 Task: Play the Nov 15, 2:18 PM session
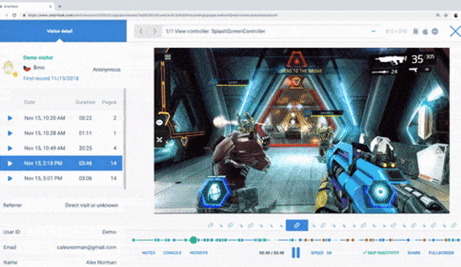(10, 163)
